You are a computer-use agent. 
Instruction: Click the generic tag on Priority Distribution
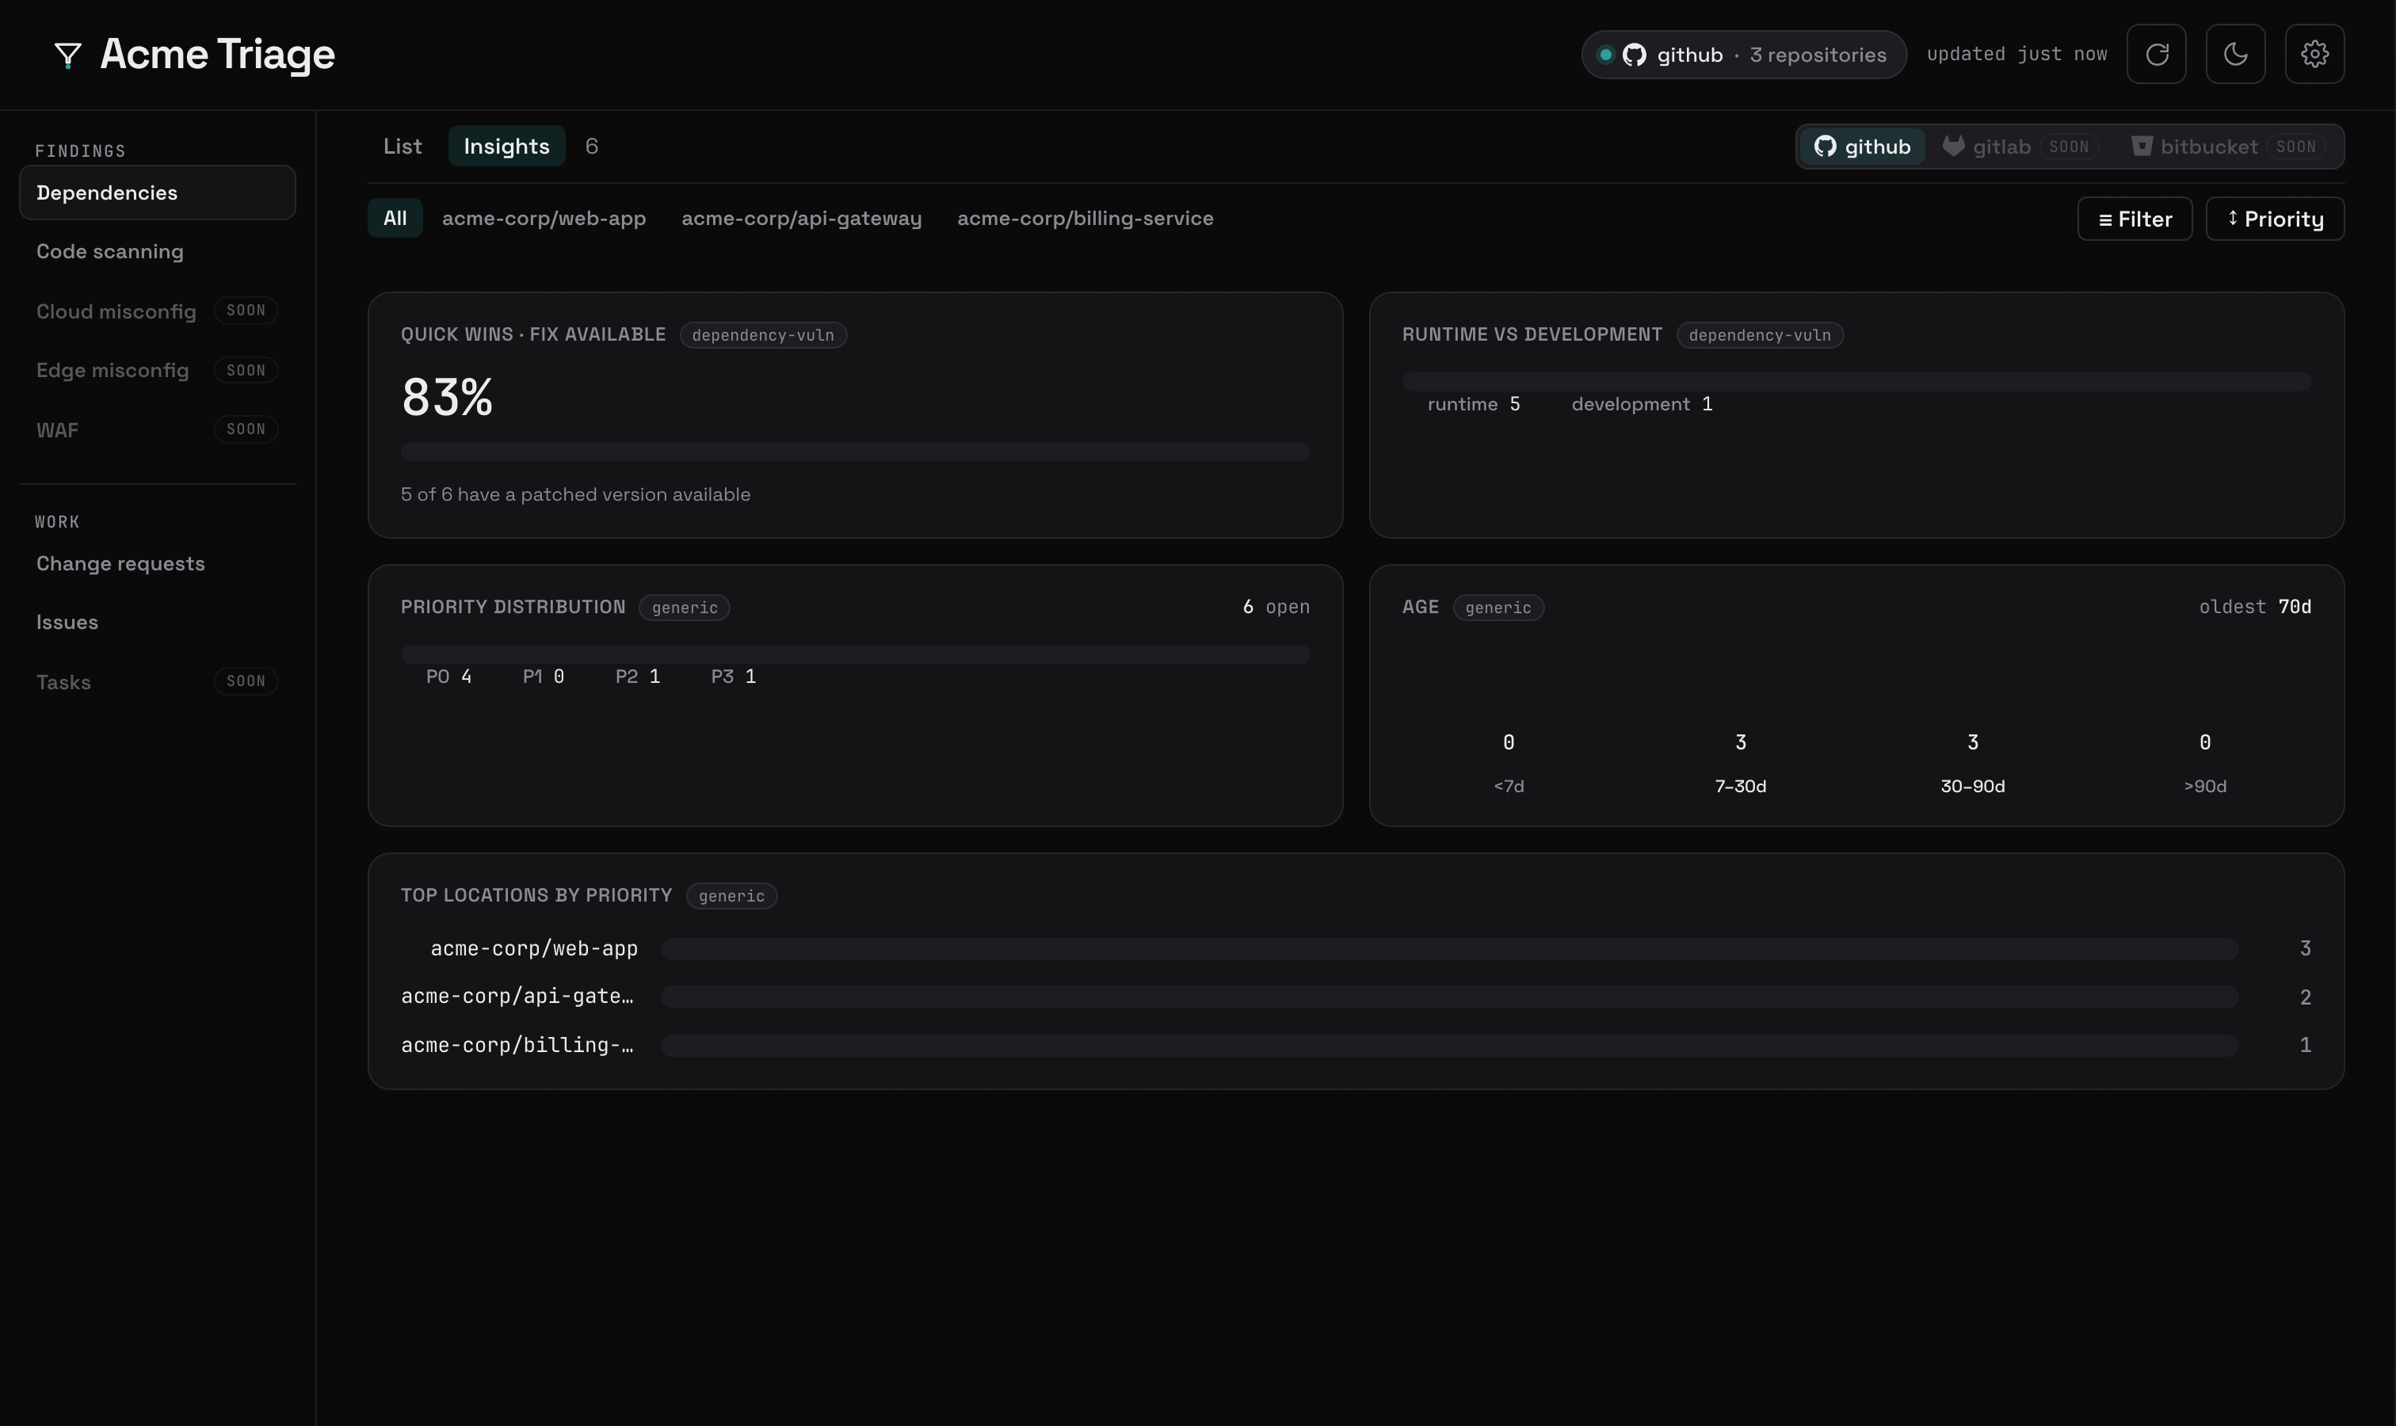tap(685, 608)
